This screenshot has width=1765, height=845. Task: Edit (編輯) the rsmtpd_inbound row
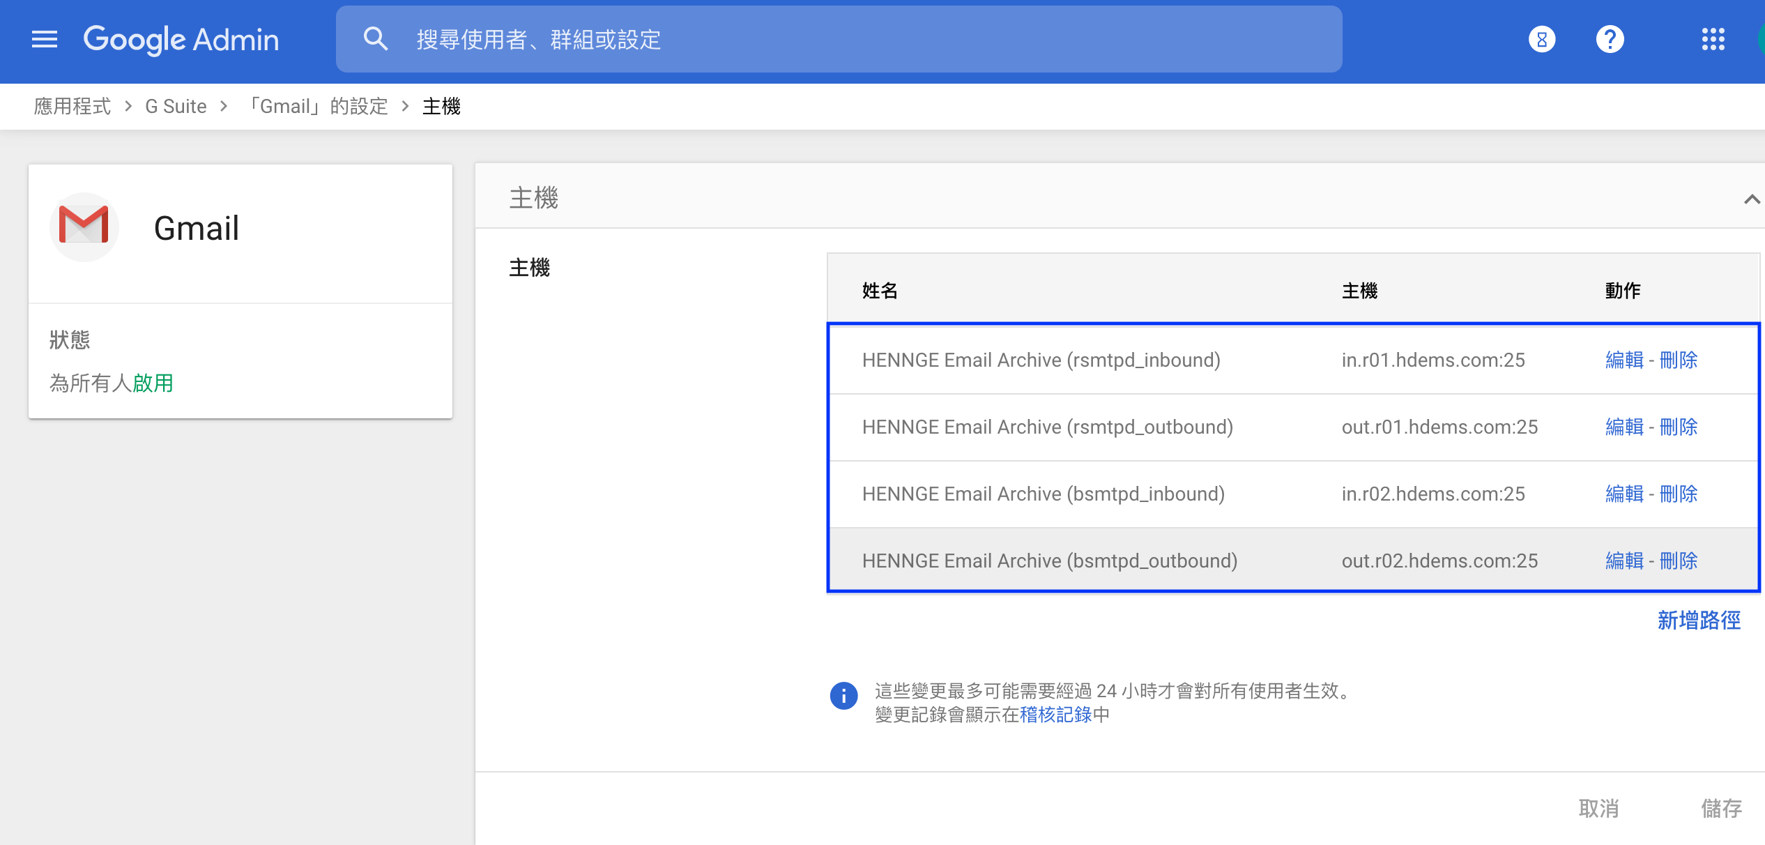click(x=1624, y=360)
